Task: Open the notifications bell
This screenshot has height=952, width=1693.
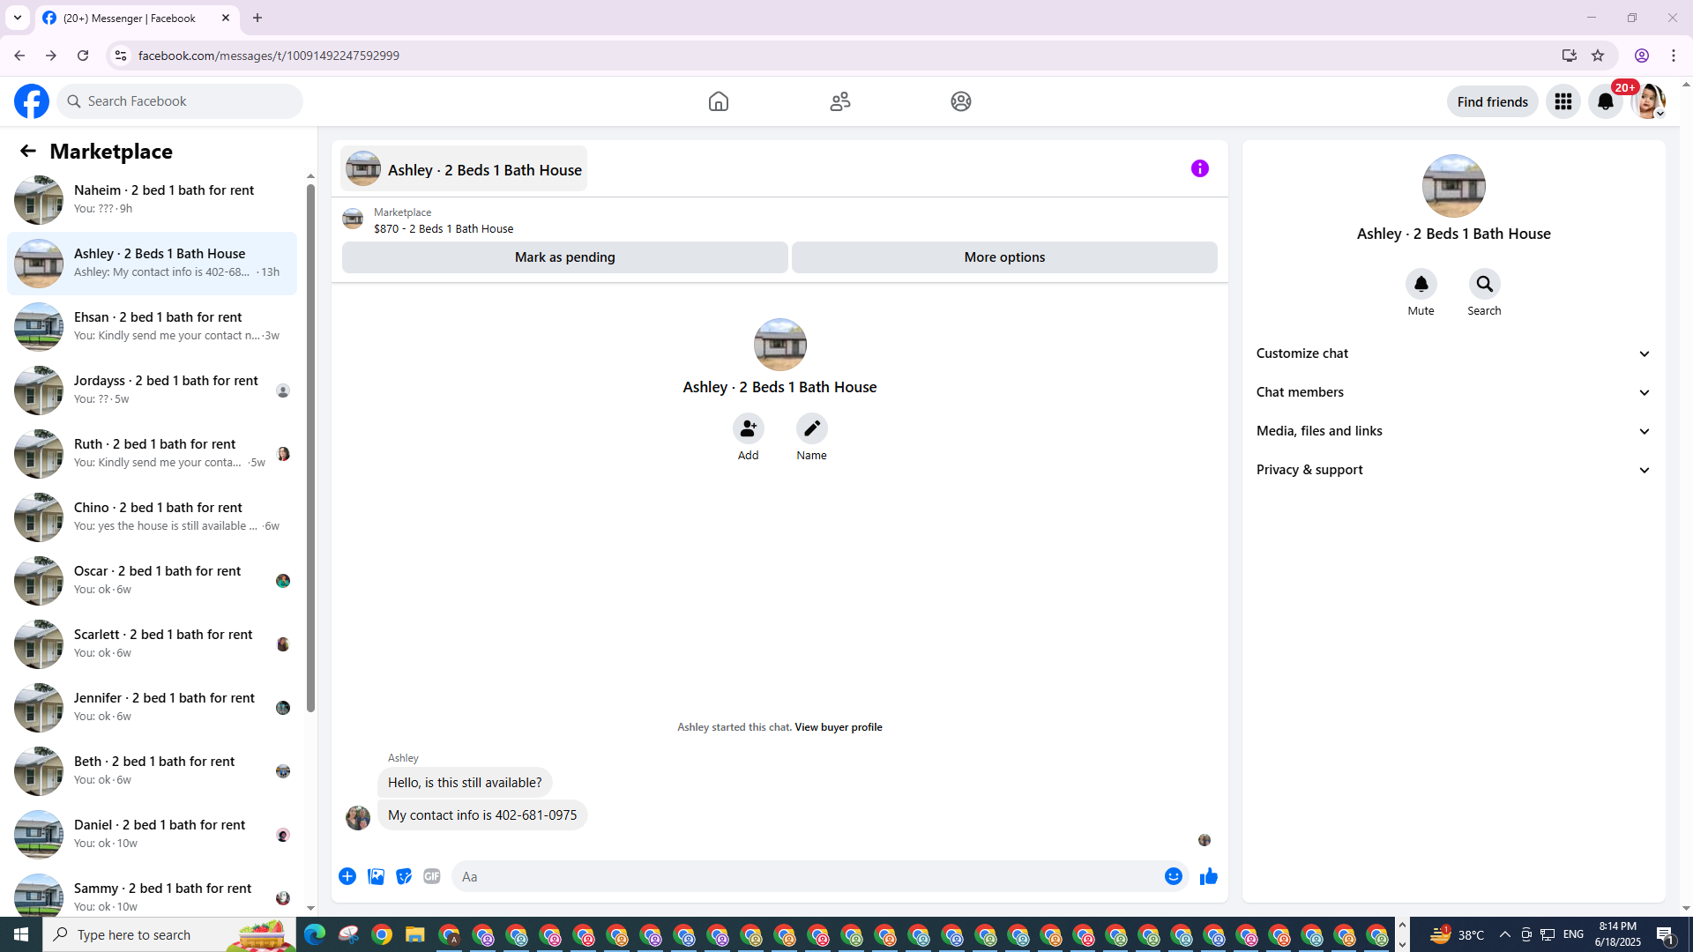Action: point(1606,101)
